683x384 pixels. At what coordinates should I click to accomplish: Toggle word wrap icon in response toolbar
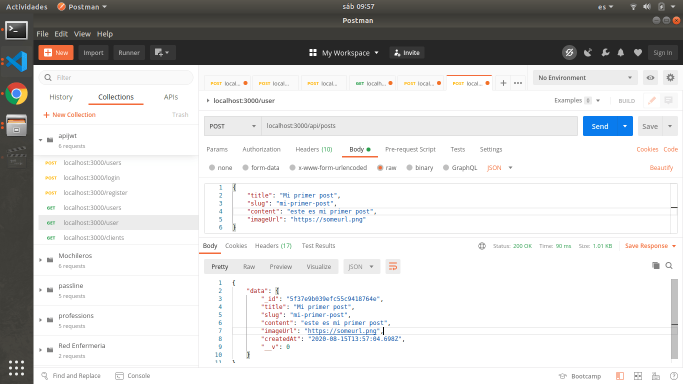pyautogui.click(x=393, y=266)
